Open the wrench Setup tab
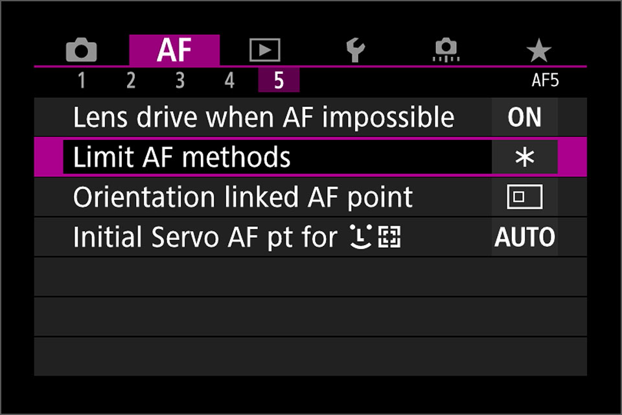 tap(356, 50)
